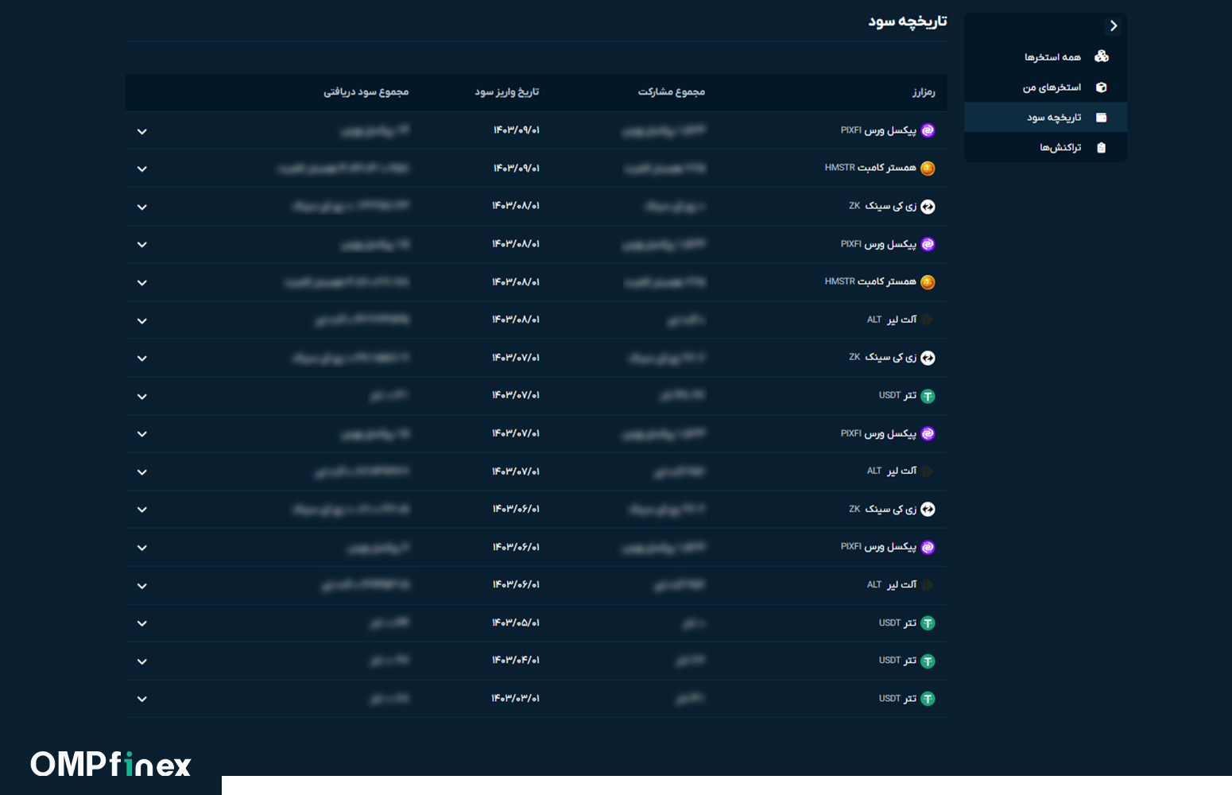Expand the ZK row dated 1403/07/01
Viewport: 1232px width, 795px height.
142,358
